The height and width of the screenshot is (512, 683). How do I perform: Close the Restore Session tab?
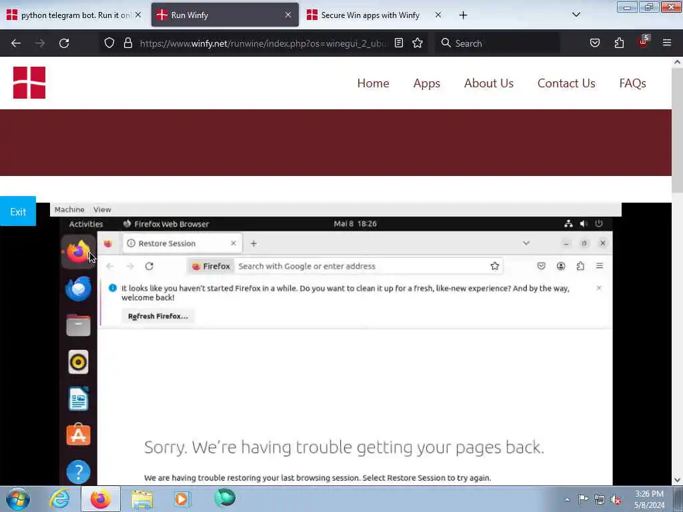[233, 243]
